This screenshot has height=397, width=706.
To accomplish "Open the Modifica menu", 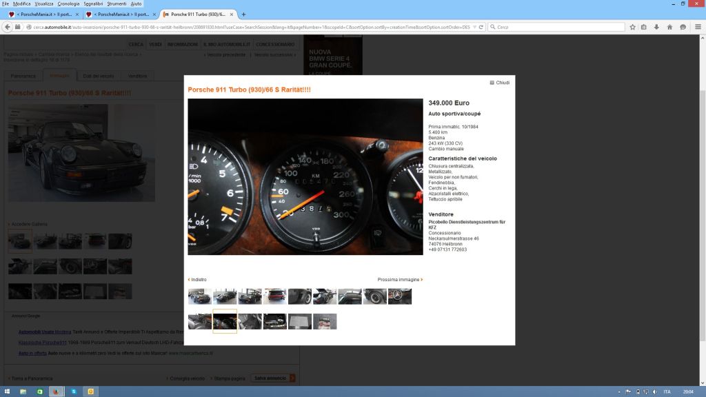I will pyautogui.click(x=21, y=3).
